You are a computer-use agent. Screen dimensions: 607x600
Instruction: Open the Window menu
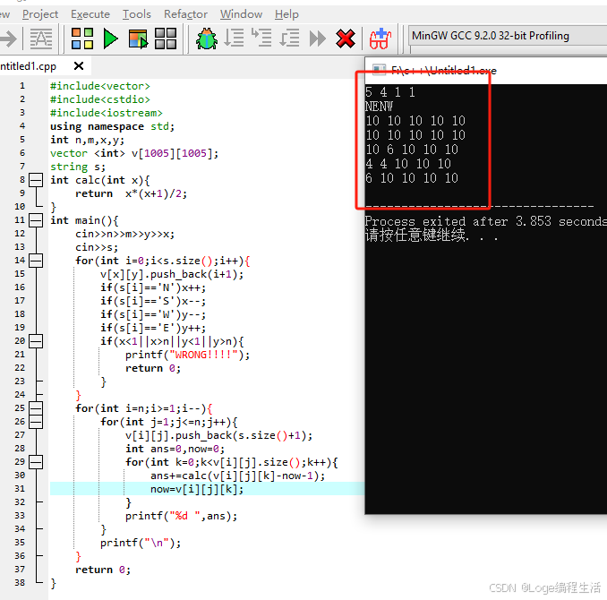[x=241, y=14]
